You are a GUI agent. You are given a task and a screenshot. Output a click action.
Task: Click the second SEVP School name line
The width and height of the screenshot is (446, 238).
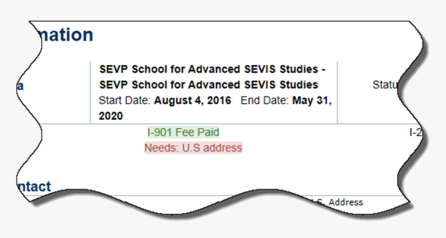208,84
